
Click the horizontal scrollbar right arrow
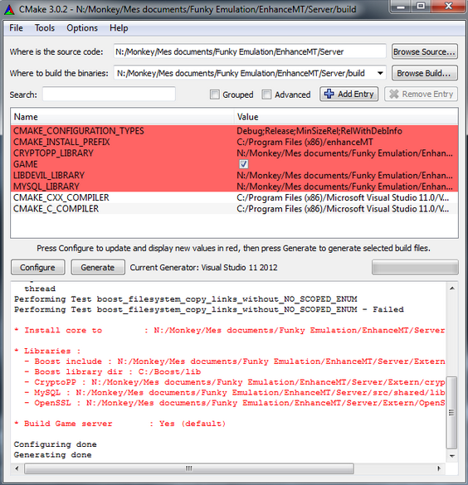coord(440,468)
